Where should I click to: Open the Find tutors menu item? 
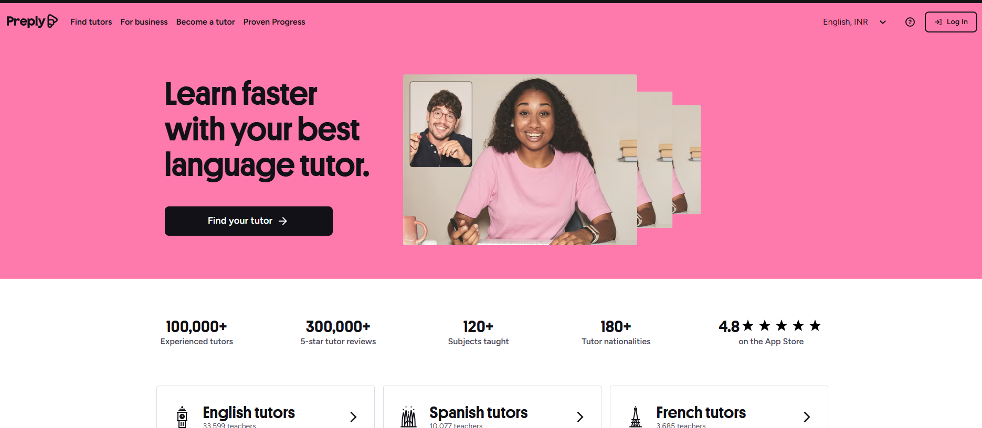click(91, 22)
